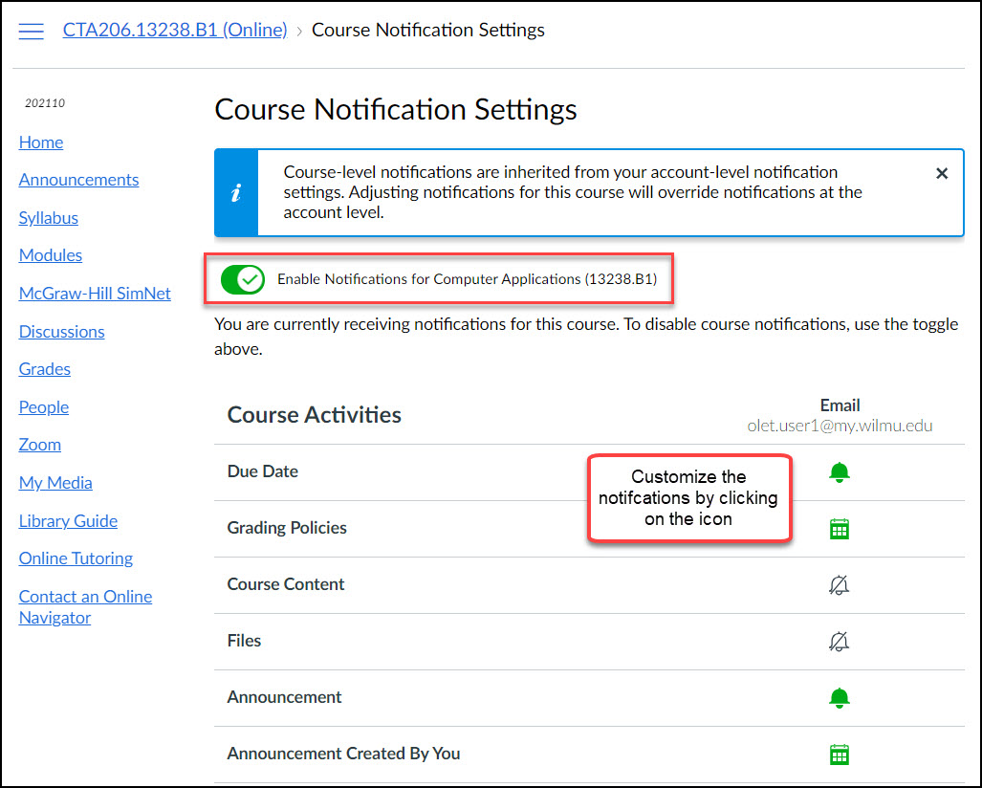Open the McGraw-Hill SimNet link
Screen dimensions: 982x788
(94, 293)
